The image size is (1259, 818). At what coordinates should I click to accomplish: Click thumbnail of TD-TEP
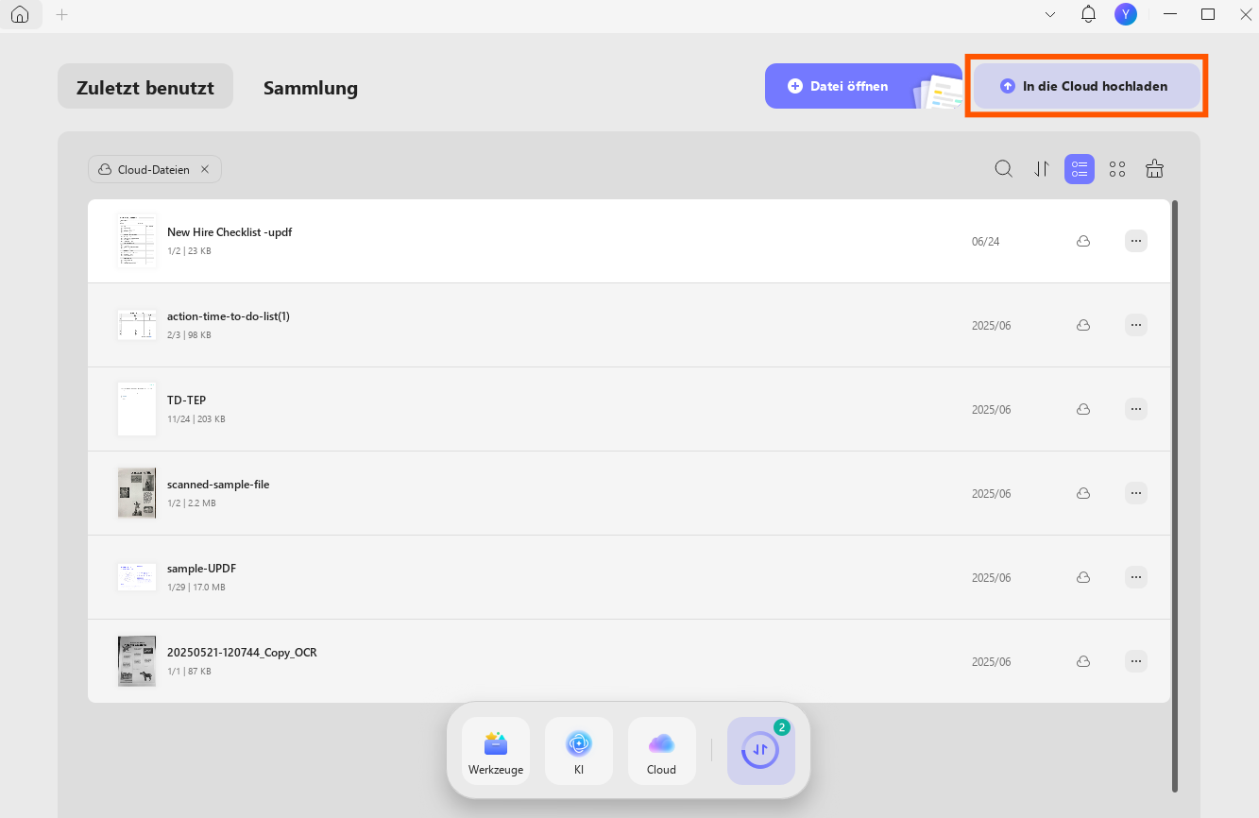tap(137, 409)
